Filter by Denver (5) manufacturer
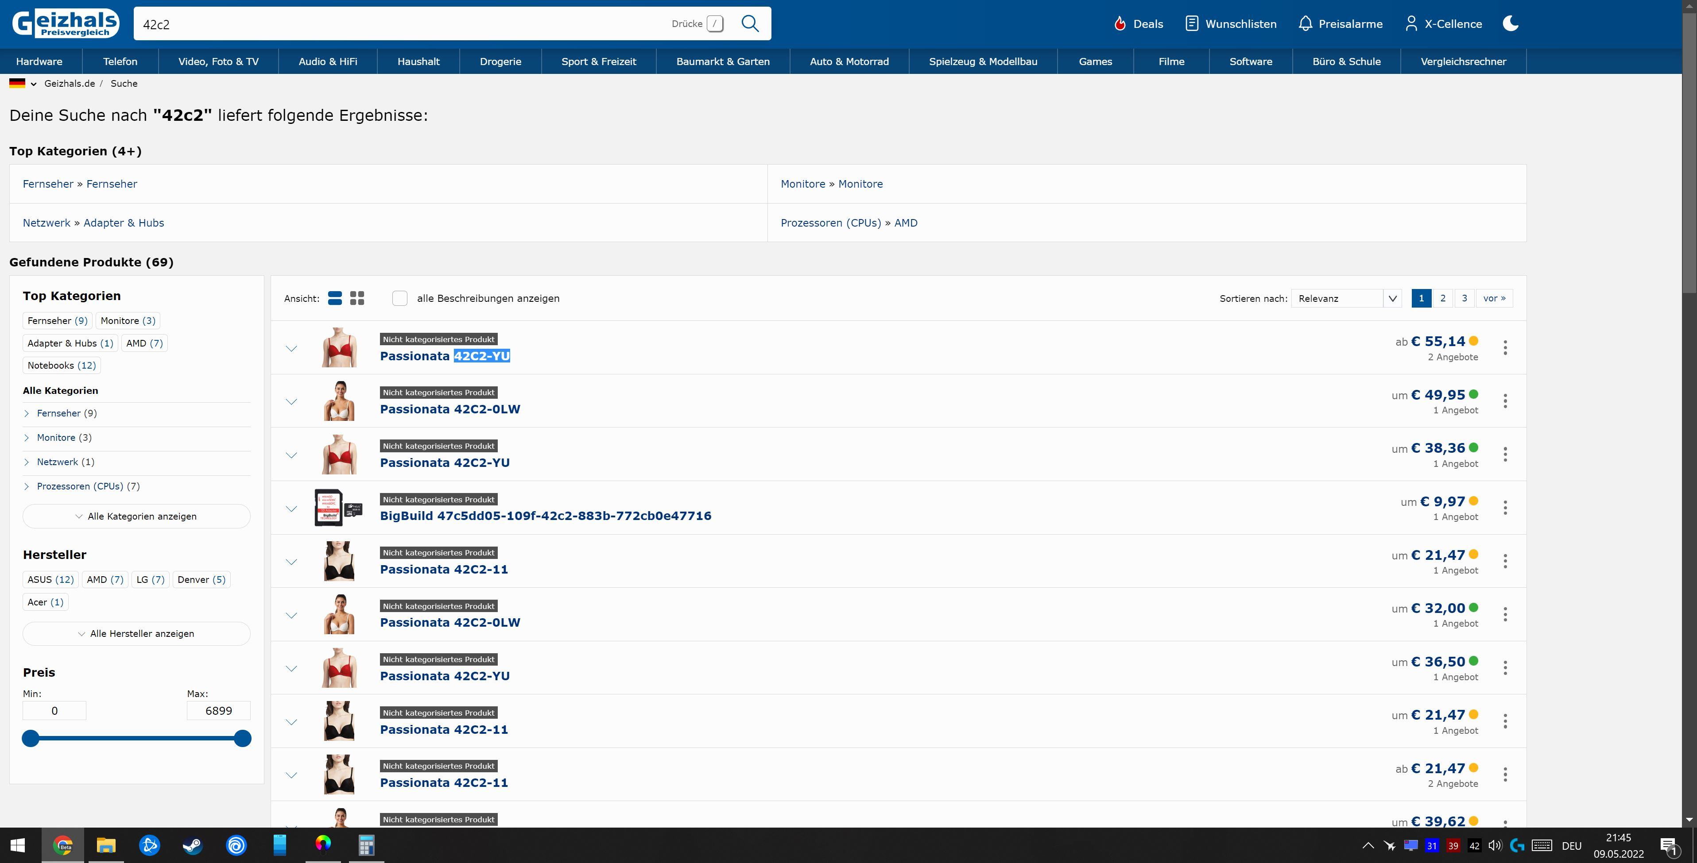1697x863 pixels. point(201,579)
